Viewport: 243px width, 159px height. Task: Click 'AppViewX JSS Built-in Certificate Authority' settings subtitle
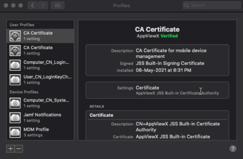tap(177, 93)
